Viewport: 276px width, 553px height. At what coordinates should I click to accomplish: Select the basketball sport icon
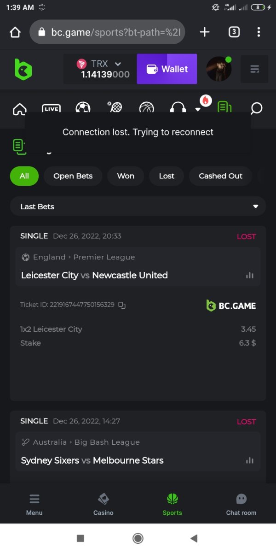[x=147, y=108]
